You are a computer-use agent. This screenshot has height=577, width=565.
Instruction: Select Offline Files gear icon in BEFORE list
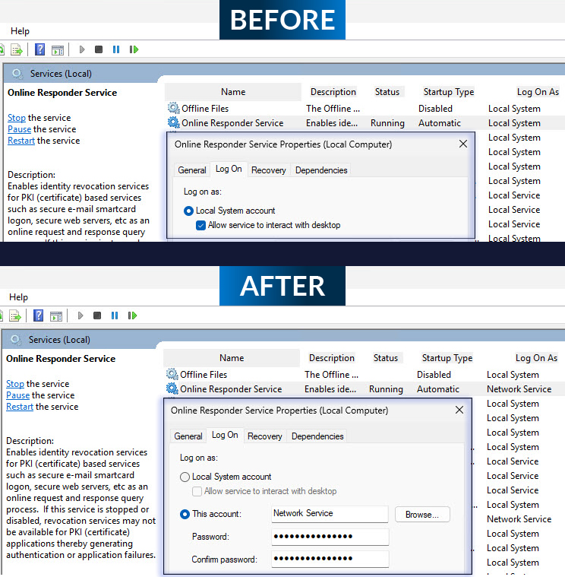[173, 109]
